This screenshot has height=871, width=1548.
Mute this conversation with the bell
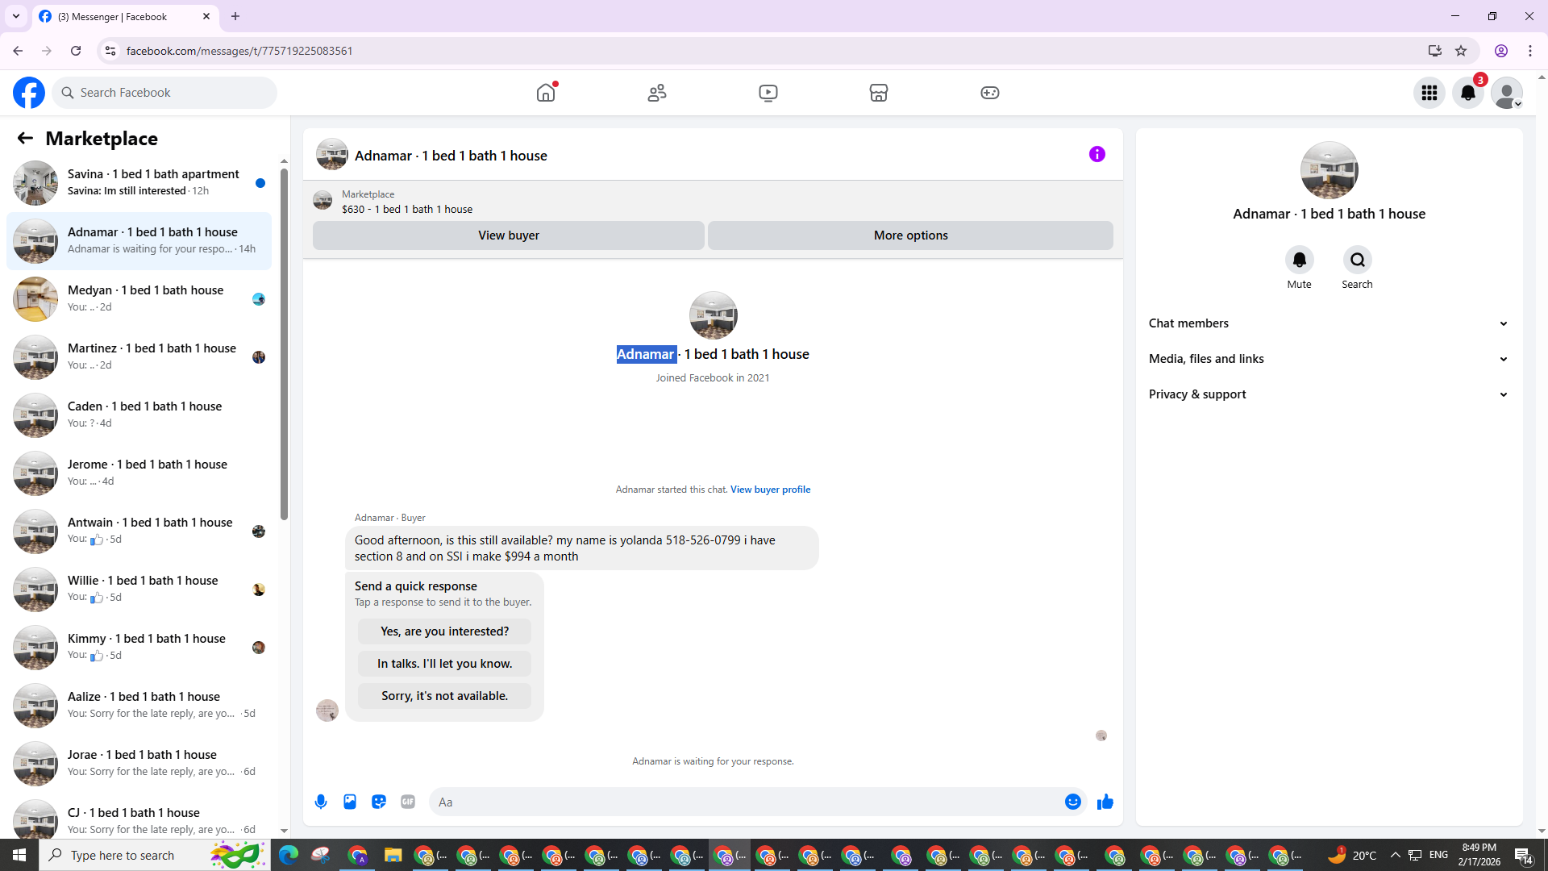click(x=1299, y=260)
